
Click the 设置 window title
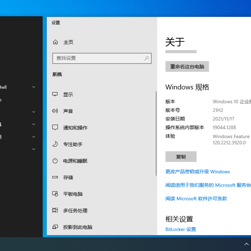pos(56,23)
